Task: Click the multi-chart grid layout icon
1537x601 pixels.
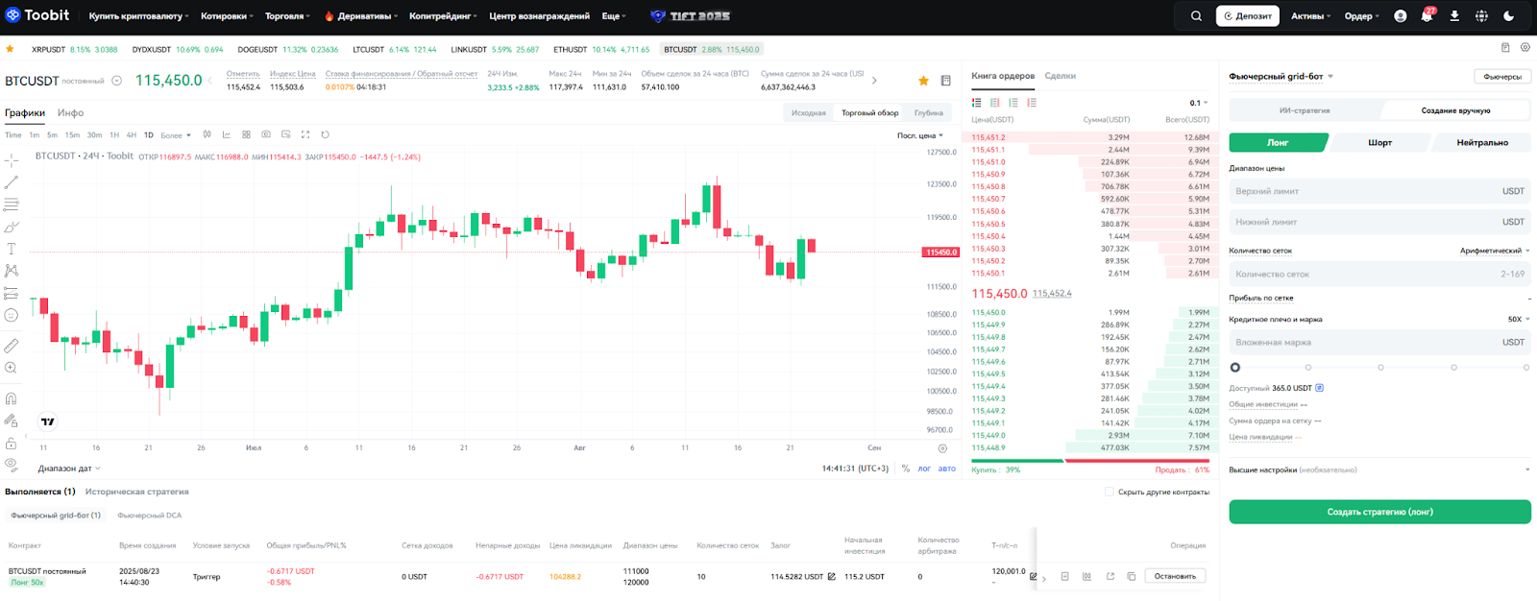Action: tap(246, 134)
